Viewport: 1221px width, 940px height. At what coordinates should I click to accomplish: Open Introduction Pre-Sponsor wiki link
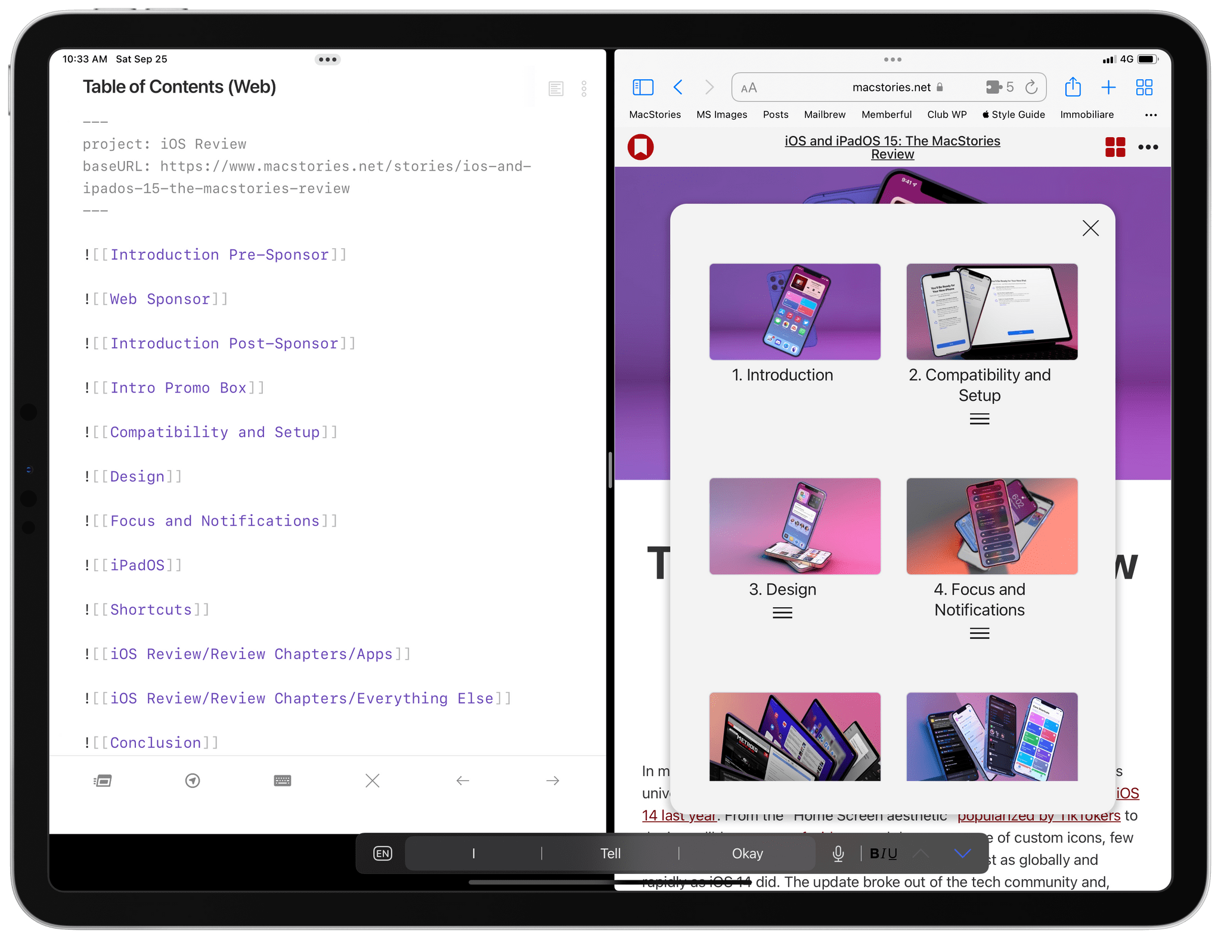pos(219,255)
